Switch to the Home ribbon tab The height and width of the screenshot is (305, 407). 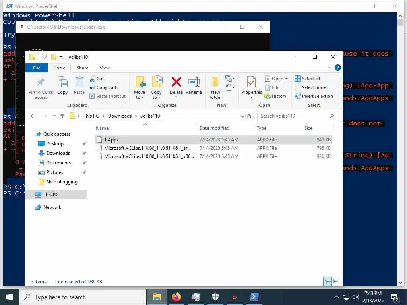[59, 68]
